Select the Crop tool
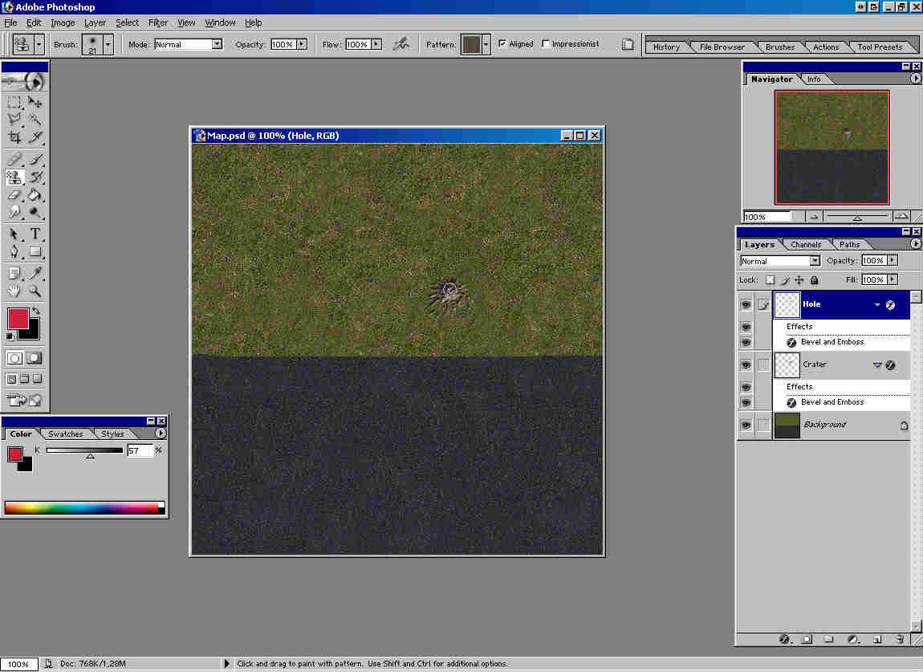 tap(14, 137)
